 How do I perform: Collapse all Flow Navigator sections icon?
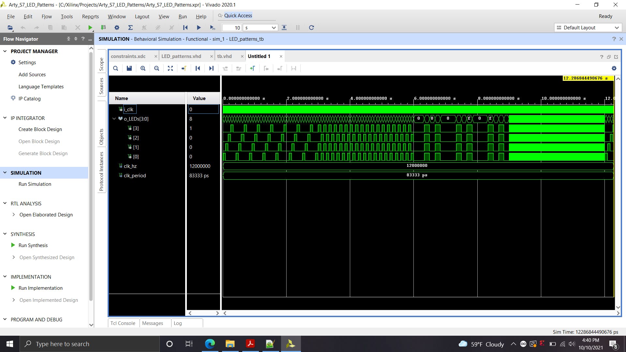coord(68,39)
